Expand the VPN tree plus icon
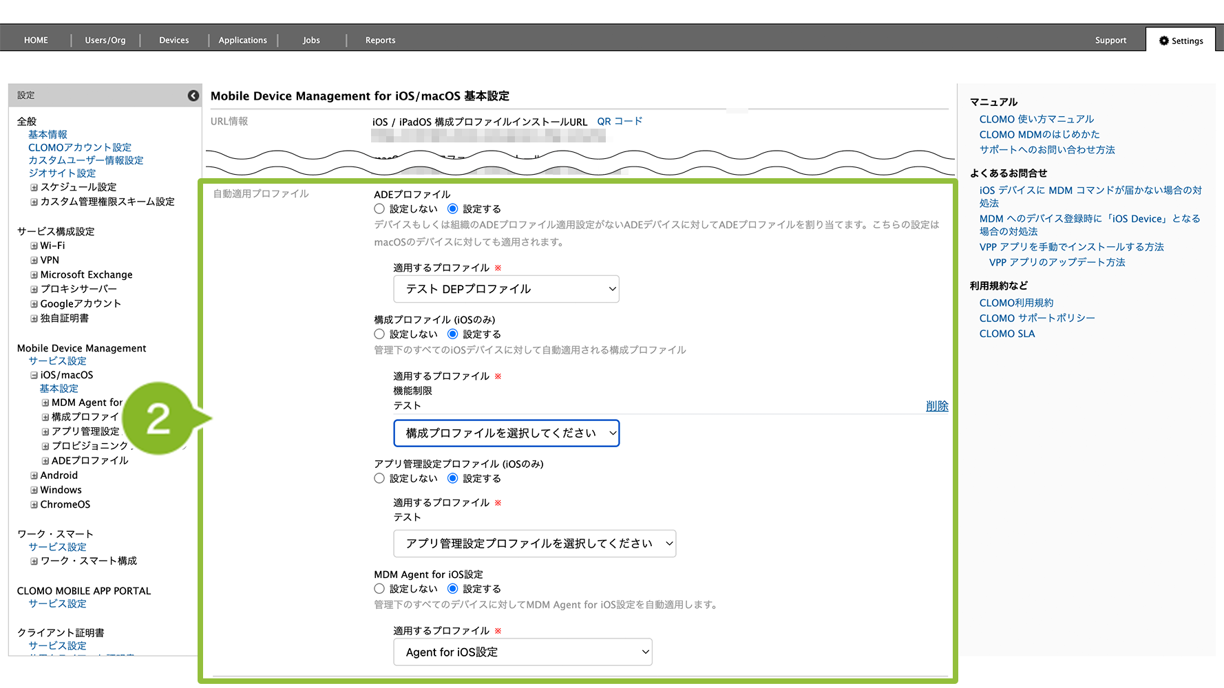The height and width of the screenshot is (688, 1224). pyautogui.click(x=34, y=260)
